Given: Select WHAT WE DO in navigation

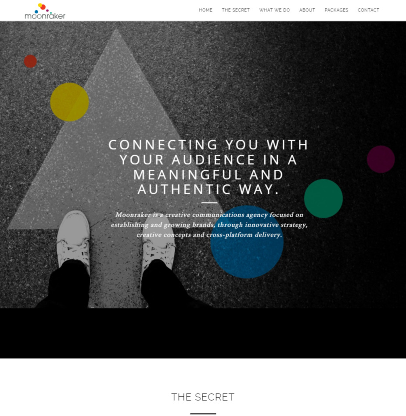Looking at the screenshot, I should click(x=274, y=10).
